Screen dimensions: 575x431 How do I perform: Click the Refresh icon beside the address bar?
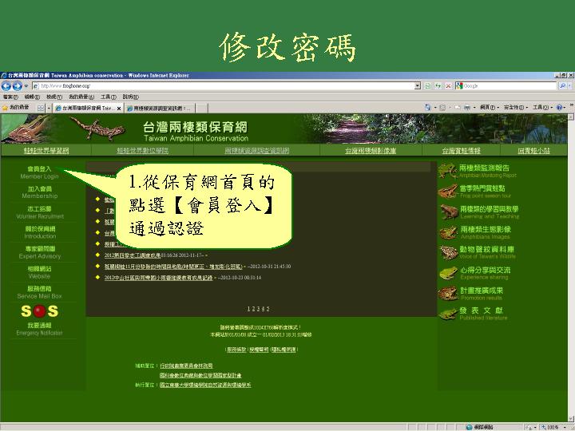coord(438,86)
